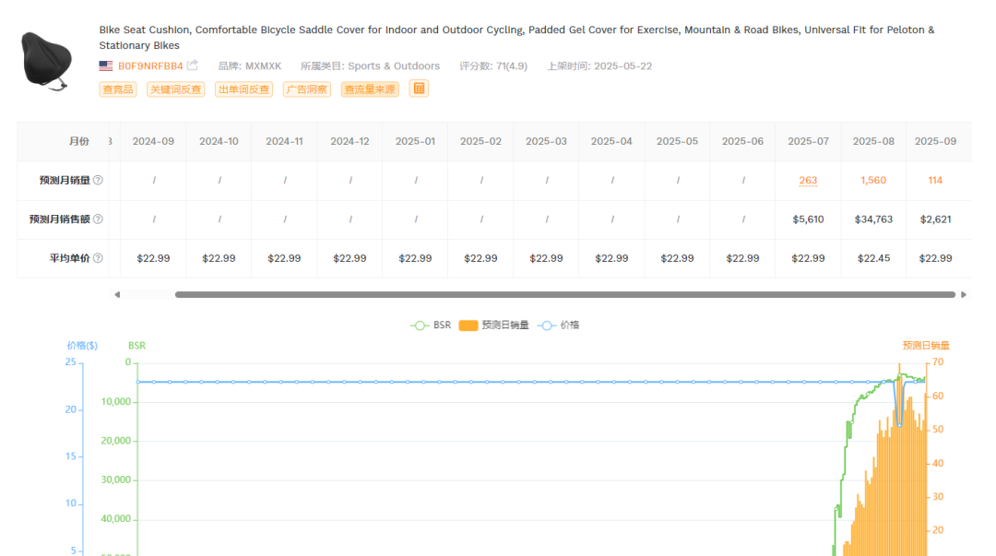The width and height of the screenshot is (996, 556).
Task: Open the ASIN link B0F9NRFBB4
Action: [x=150, y=66]
